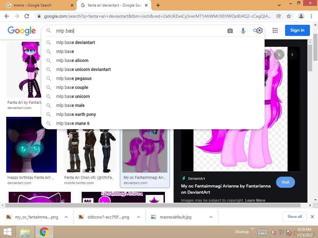
Task: Go back to the previous page
Action: (7, 16)
